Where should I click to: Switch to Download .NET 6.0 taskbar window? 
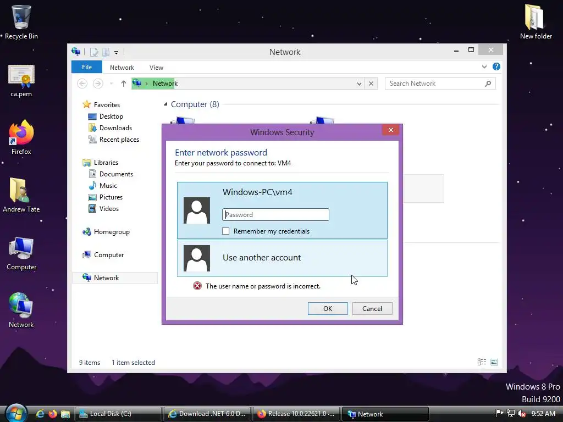(207, 414)
